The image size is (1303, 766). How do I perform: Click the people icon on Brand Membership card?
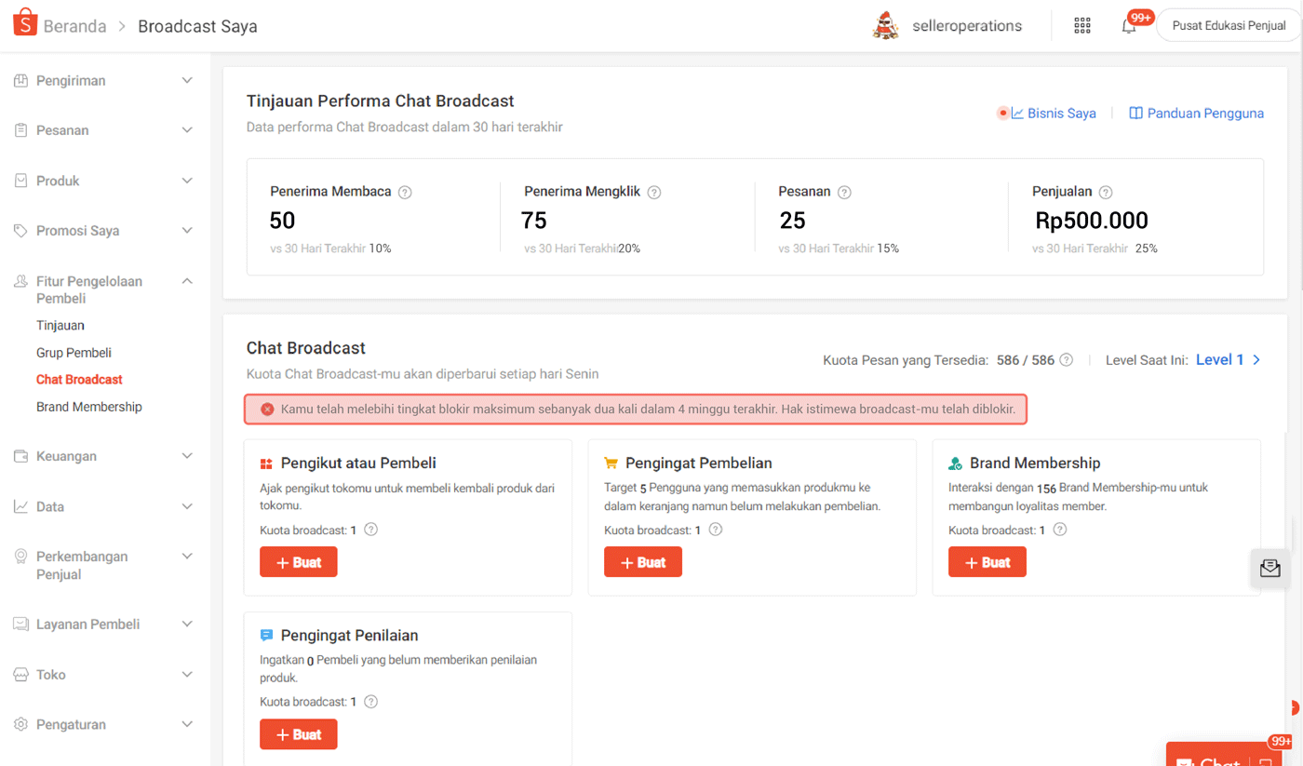955,463
